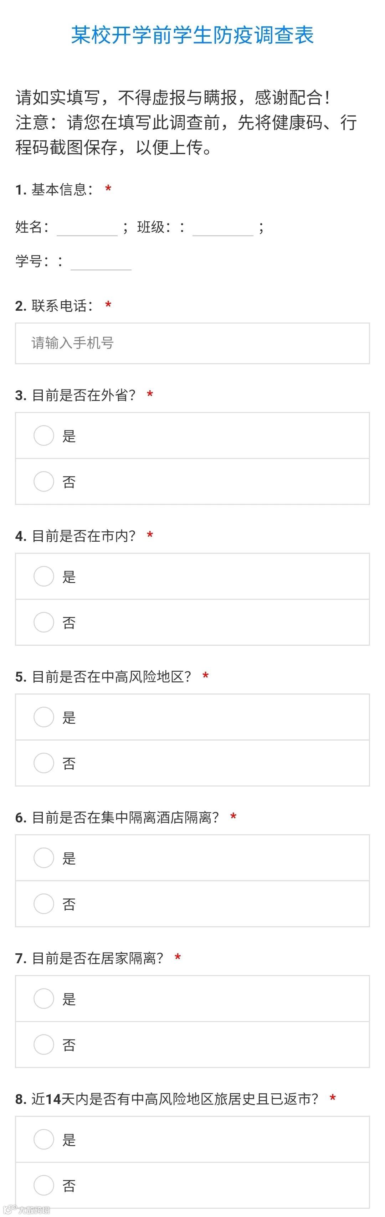
Task: Choose 是 for 目前是否在市内
Action: (x=44, y=576)
